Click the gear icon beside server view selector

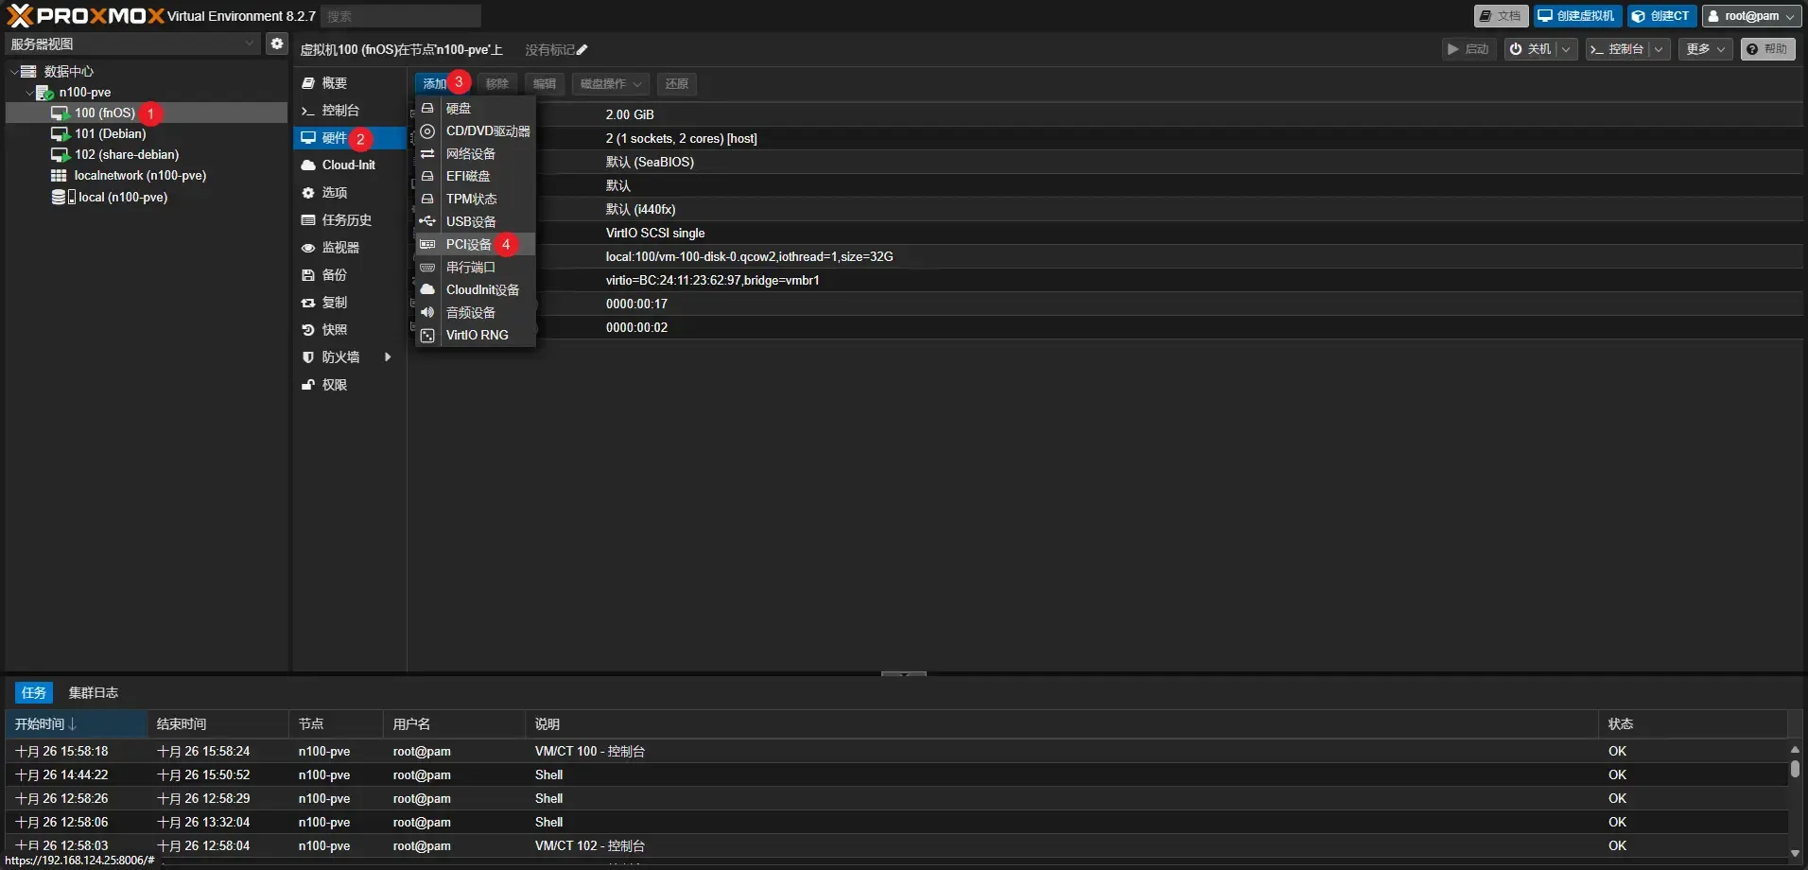point(276,43)
